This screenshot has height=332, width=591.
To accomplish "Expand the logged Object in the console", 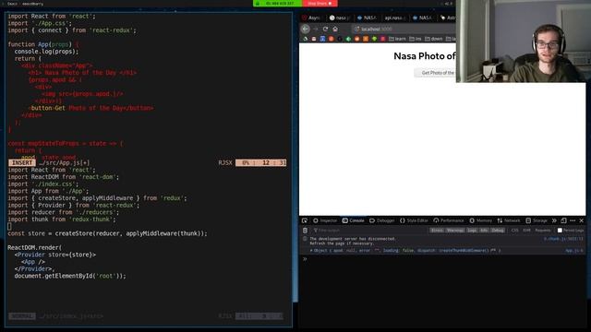I will pyautogui.click(x=311, y=250).
